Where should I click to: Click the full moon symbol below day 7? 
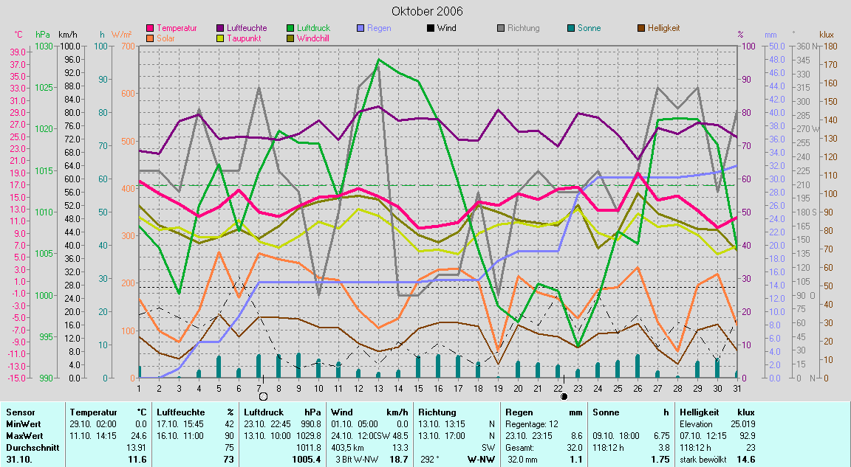click(263, 397)
